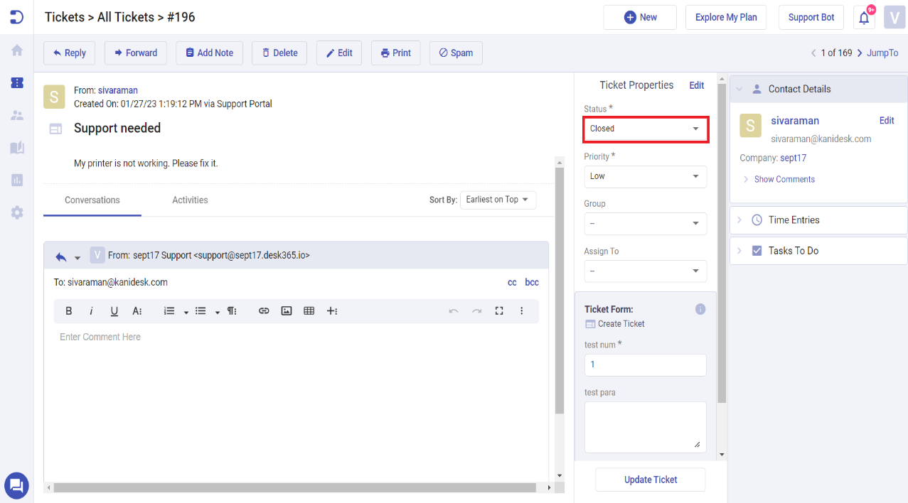Toggle italic formatting in the editor
Image resolution: width=908 pixels, height=503 pixels.
91,310
